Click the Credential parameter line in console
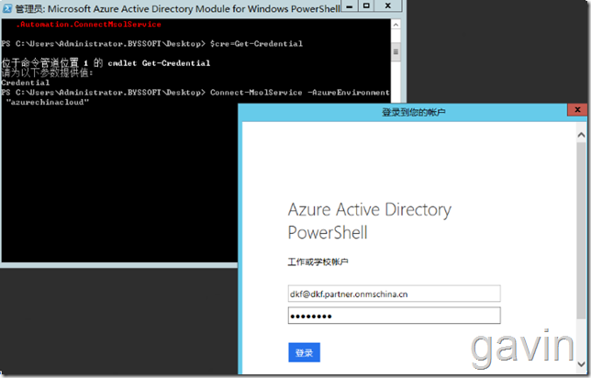This screenshot has height=378, width=591. [x=26, y=83]
